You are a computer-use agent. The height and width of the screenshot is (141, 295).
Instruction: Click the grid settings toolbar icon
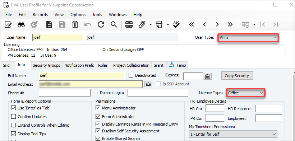(x=245, y=25)
